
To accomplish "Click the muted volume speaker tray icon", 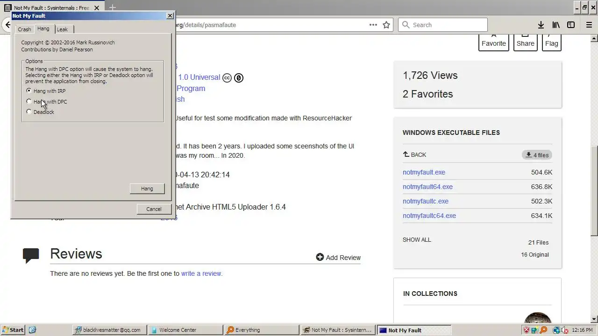I will pos(564,330).
